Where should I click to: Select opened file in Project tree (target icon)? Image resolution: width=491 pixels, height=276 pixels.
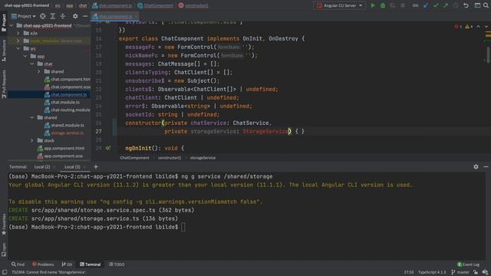(43, 16)
